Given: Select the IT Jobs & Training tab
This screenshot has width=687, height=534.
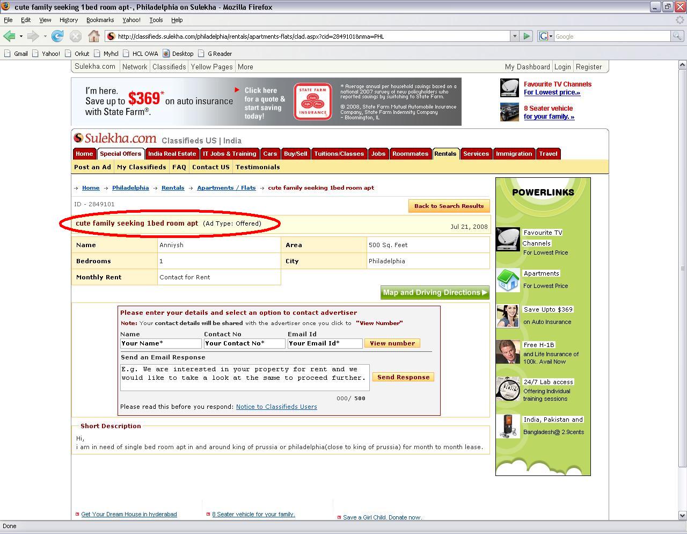Looking at the screenshot, I should click(x=230, y=154).
